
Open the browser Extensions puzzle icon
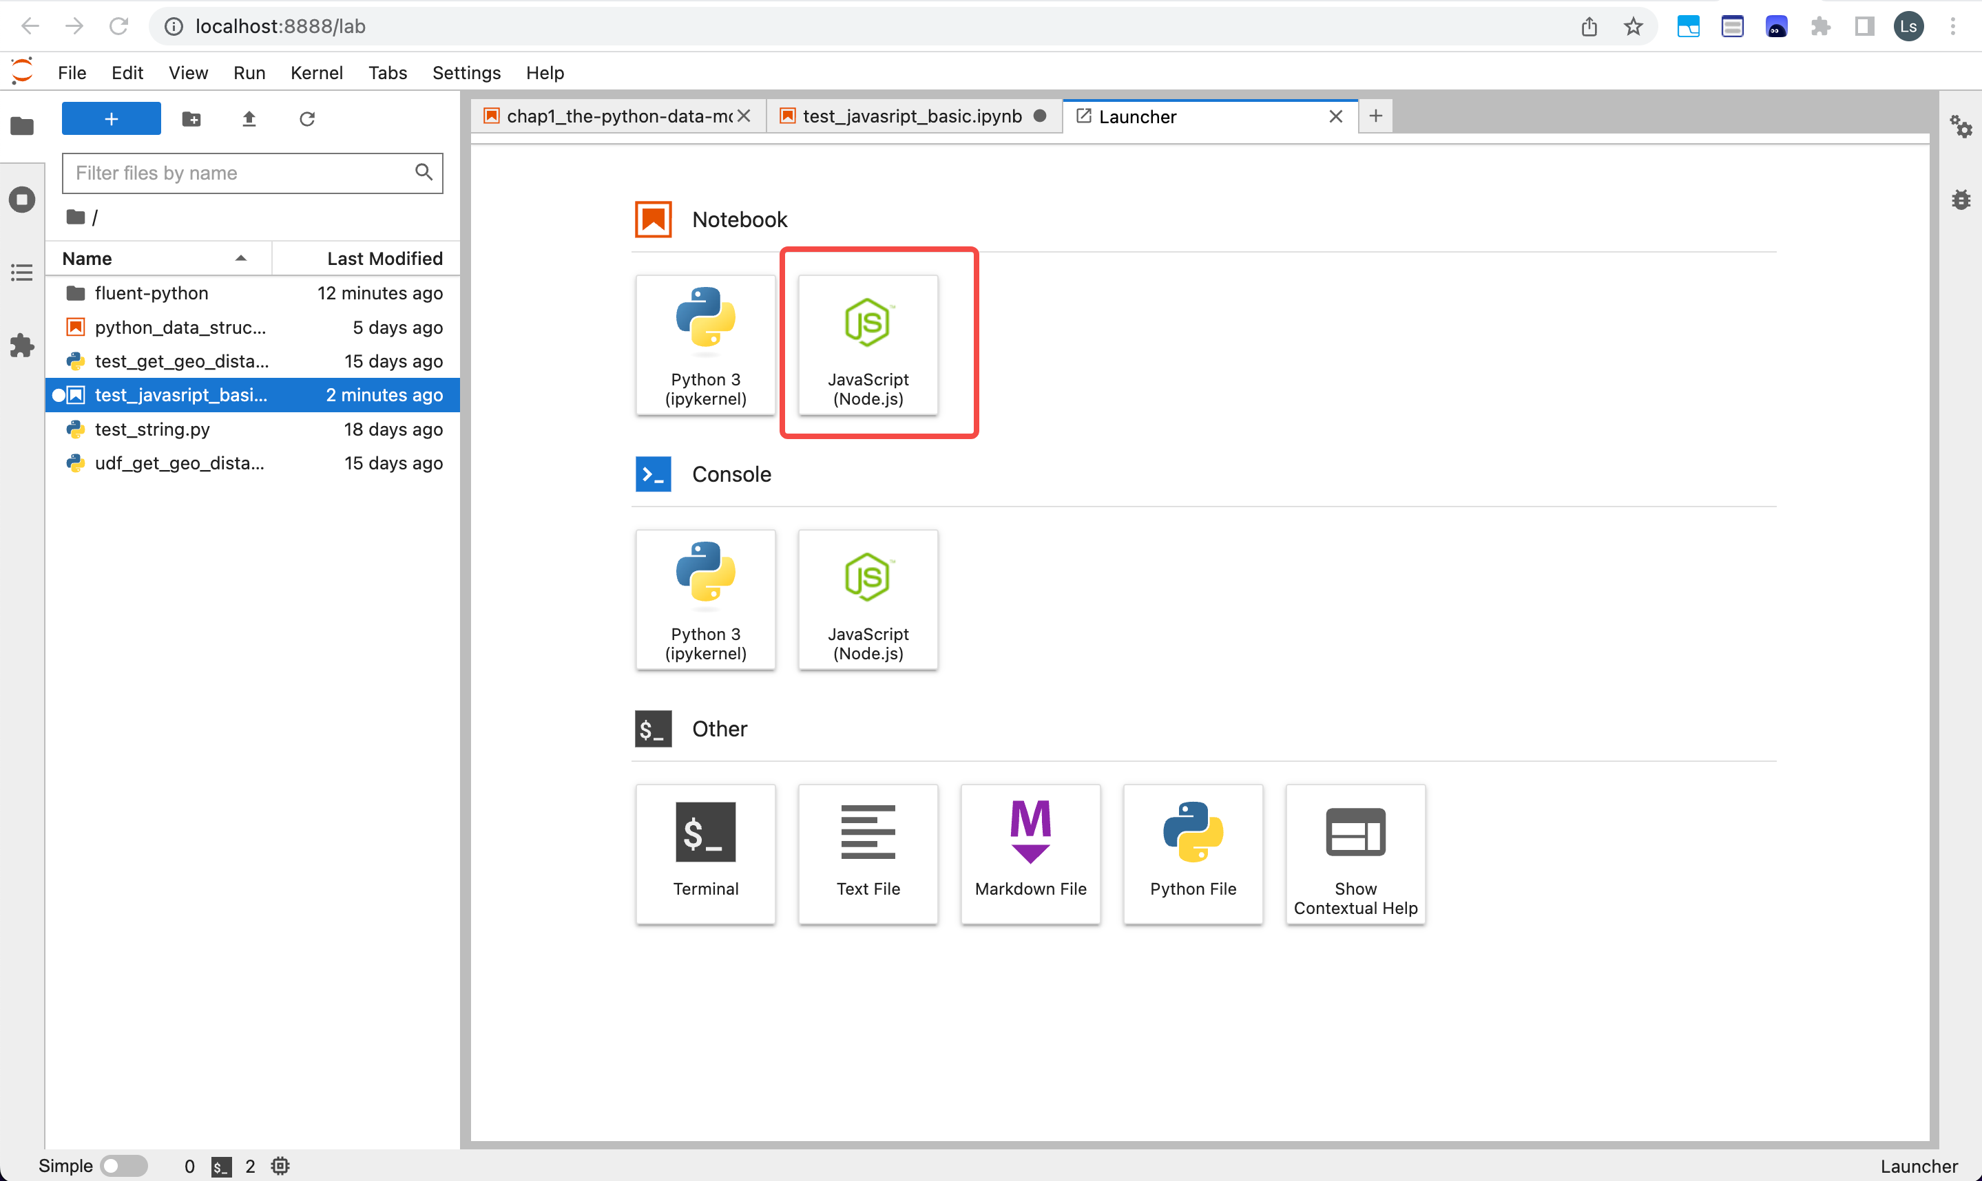click(1820, 26)
